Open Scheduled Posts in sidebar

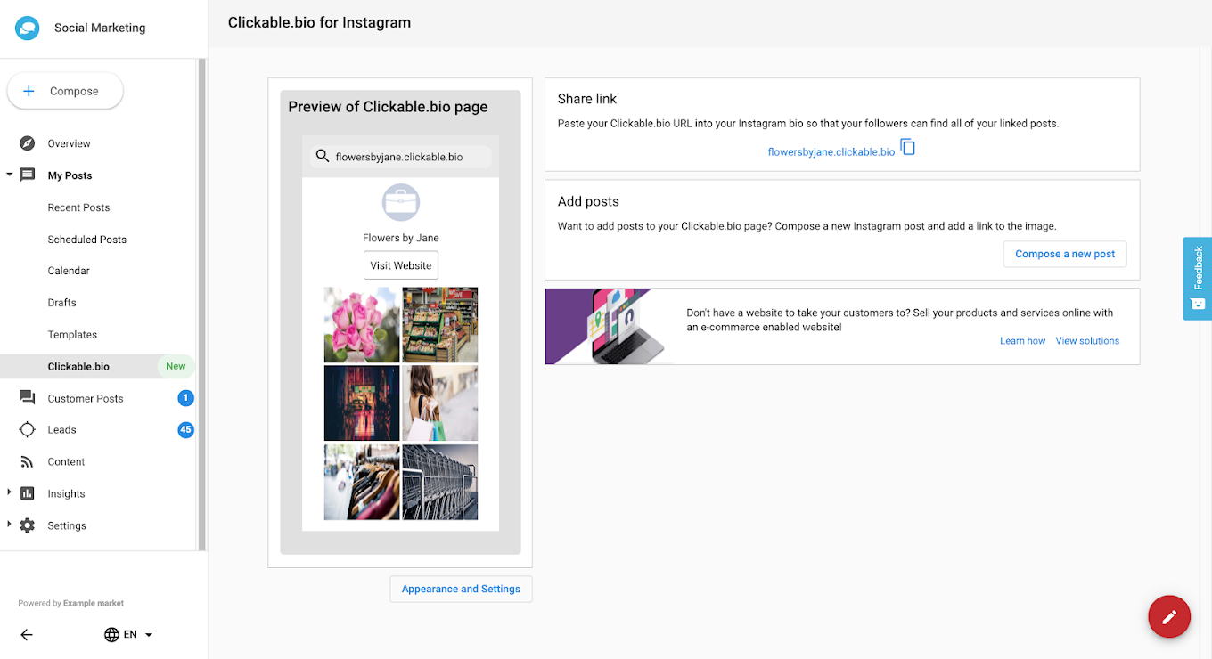click(87, 240)
